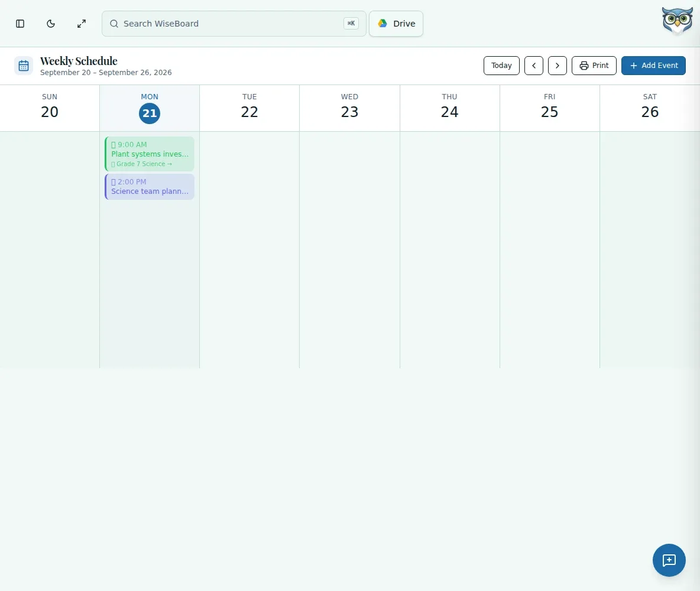Jump to Today
The width and height of the screenshot is (700, 591).
501,66
